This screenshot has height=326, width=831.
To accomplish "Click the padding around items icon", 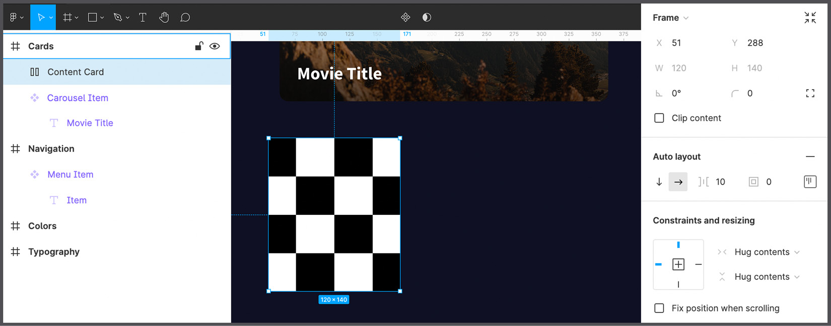I will [x=753, y=182].
